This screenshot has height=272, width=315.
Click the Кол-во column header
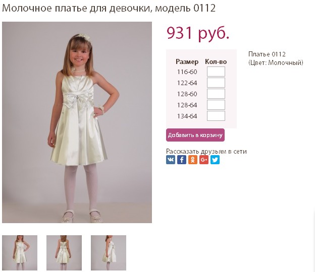coord(216,62)
